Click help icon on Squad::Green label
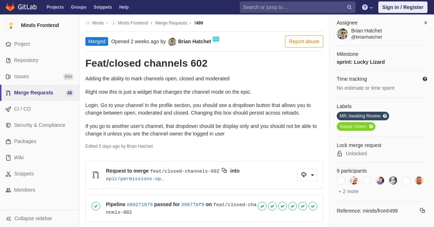 [x=371, y=126]
